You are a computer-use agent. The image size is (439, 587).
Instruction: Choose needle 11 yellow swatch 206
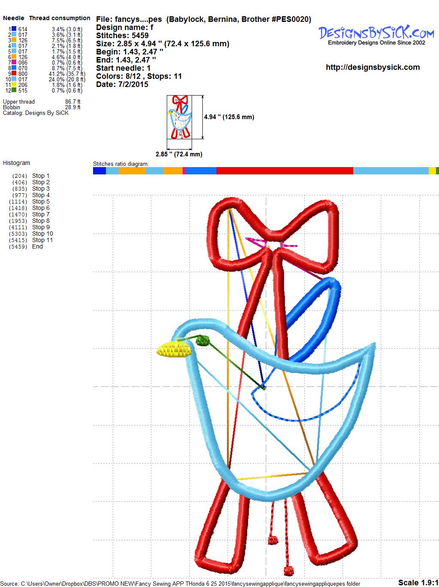(14, 85)
